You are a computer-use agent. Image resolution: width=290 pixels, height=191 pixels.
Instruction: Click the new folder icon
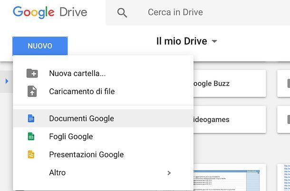pos(32,73)
